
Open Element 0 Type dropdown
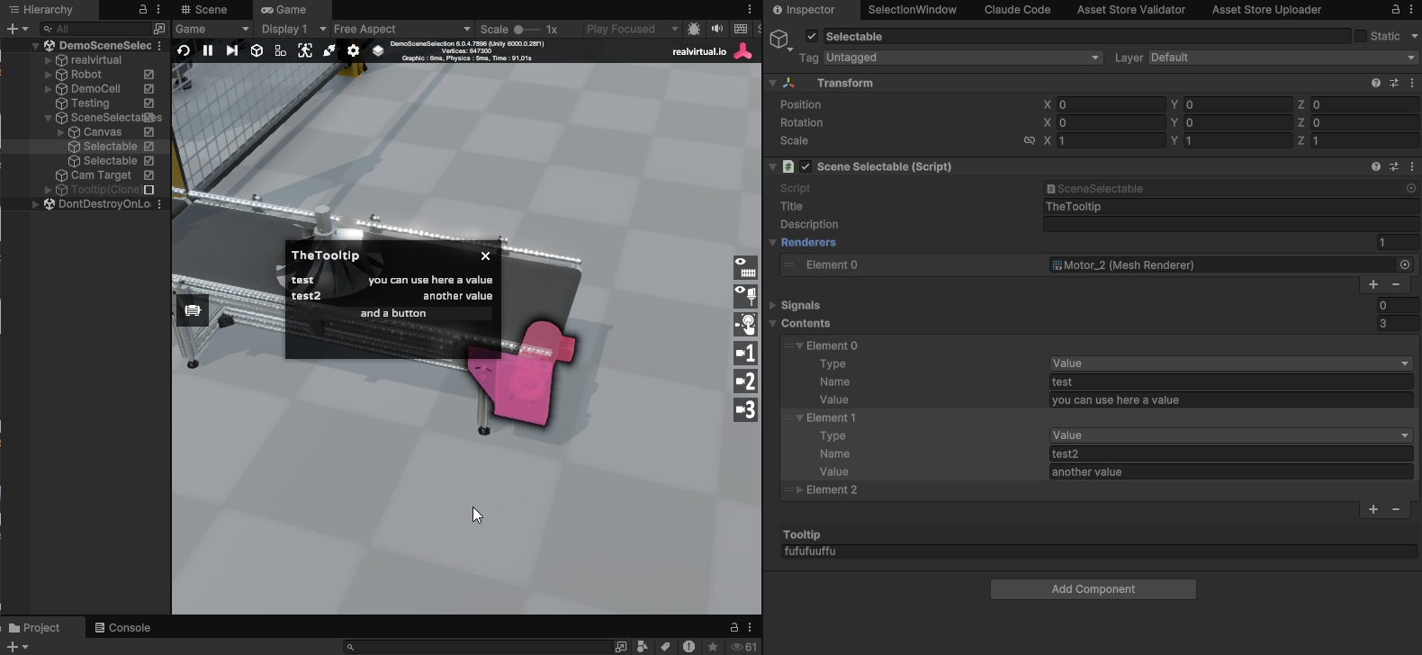1231,363
